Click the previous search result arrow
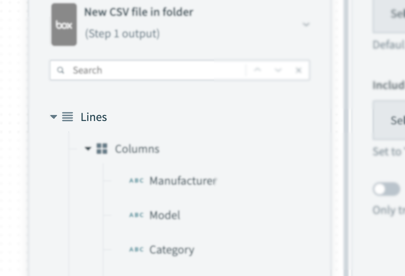 tap(258, 70)
